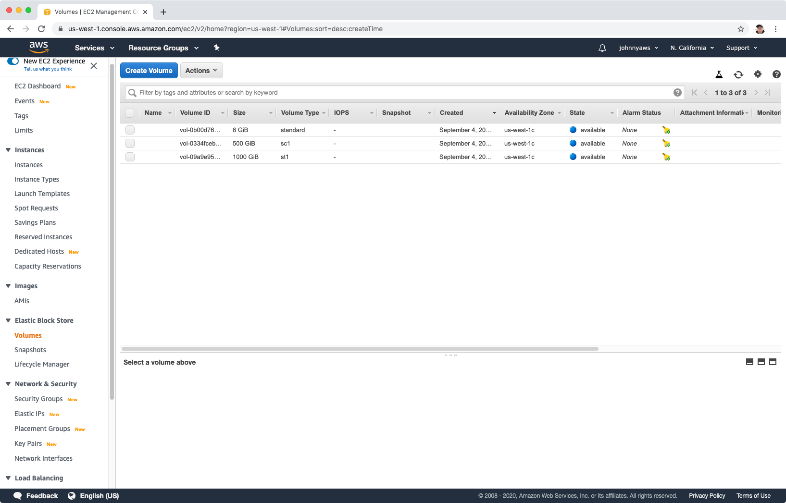This screenshot has width=786, height=503.
Task: Open Security Groups in sidebar
Action: 38,399
